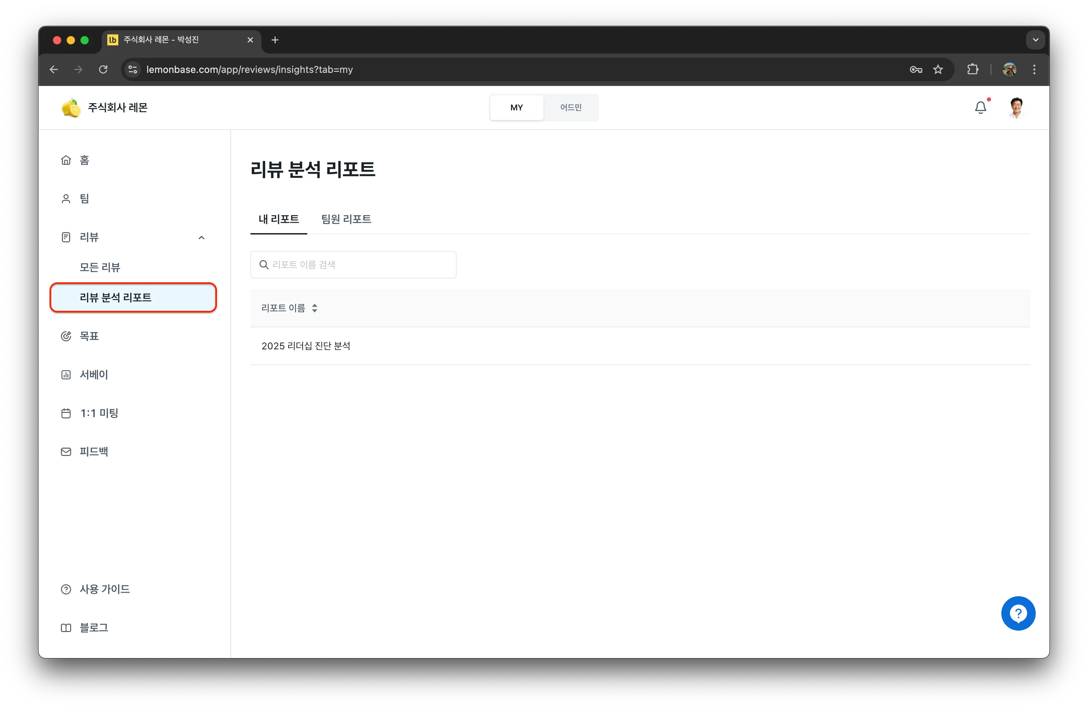Click the home icon in sidebar
Viewport: 1088px width, 709px height.
click(x=66, y=160)
